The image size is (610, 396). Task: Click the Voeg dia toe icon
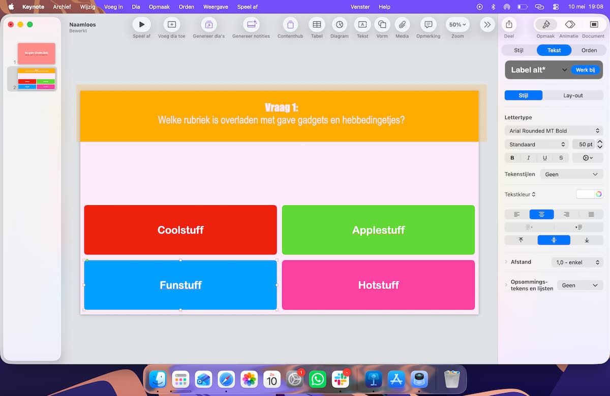171,24
